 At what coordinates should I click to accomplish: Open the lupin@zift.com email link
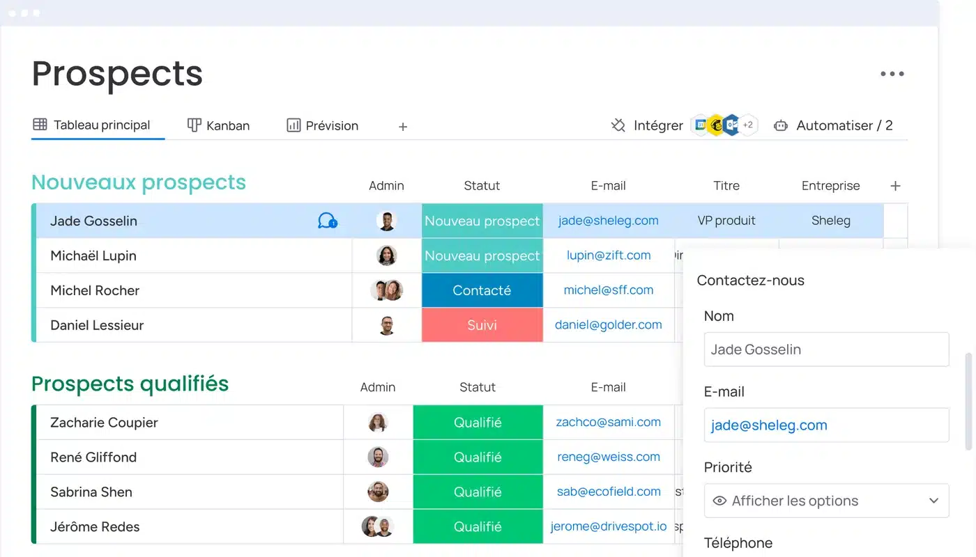pyautogui.click(x=609, y=256)
